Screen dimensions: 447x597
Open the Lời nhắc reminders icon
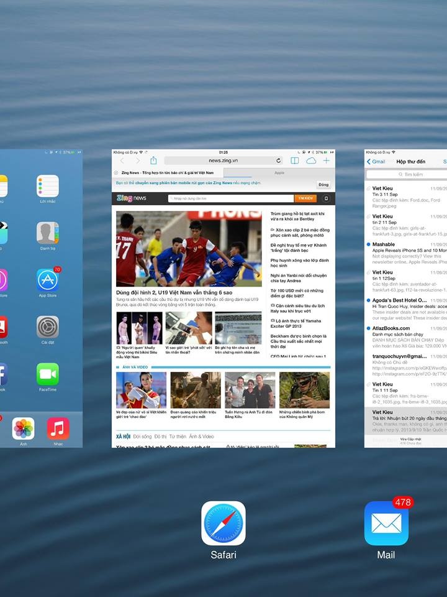pyautogui.click(x=48, y=186)
